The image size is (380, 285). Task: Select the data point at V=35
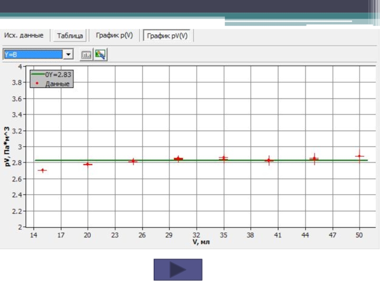(x=224, y=158)
